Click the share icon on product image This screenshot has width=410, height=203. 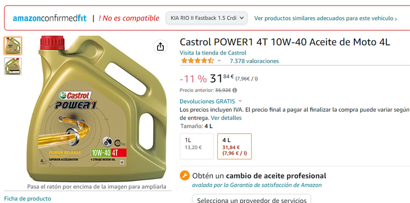pos(161,47)
